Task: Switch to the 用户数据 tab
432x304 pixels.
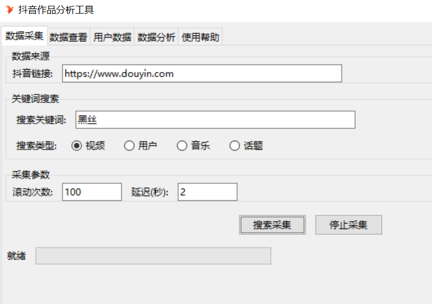Action: tap(112, 37)
